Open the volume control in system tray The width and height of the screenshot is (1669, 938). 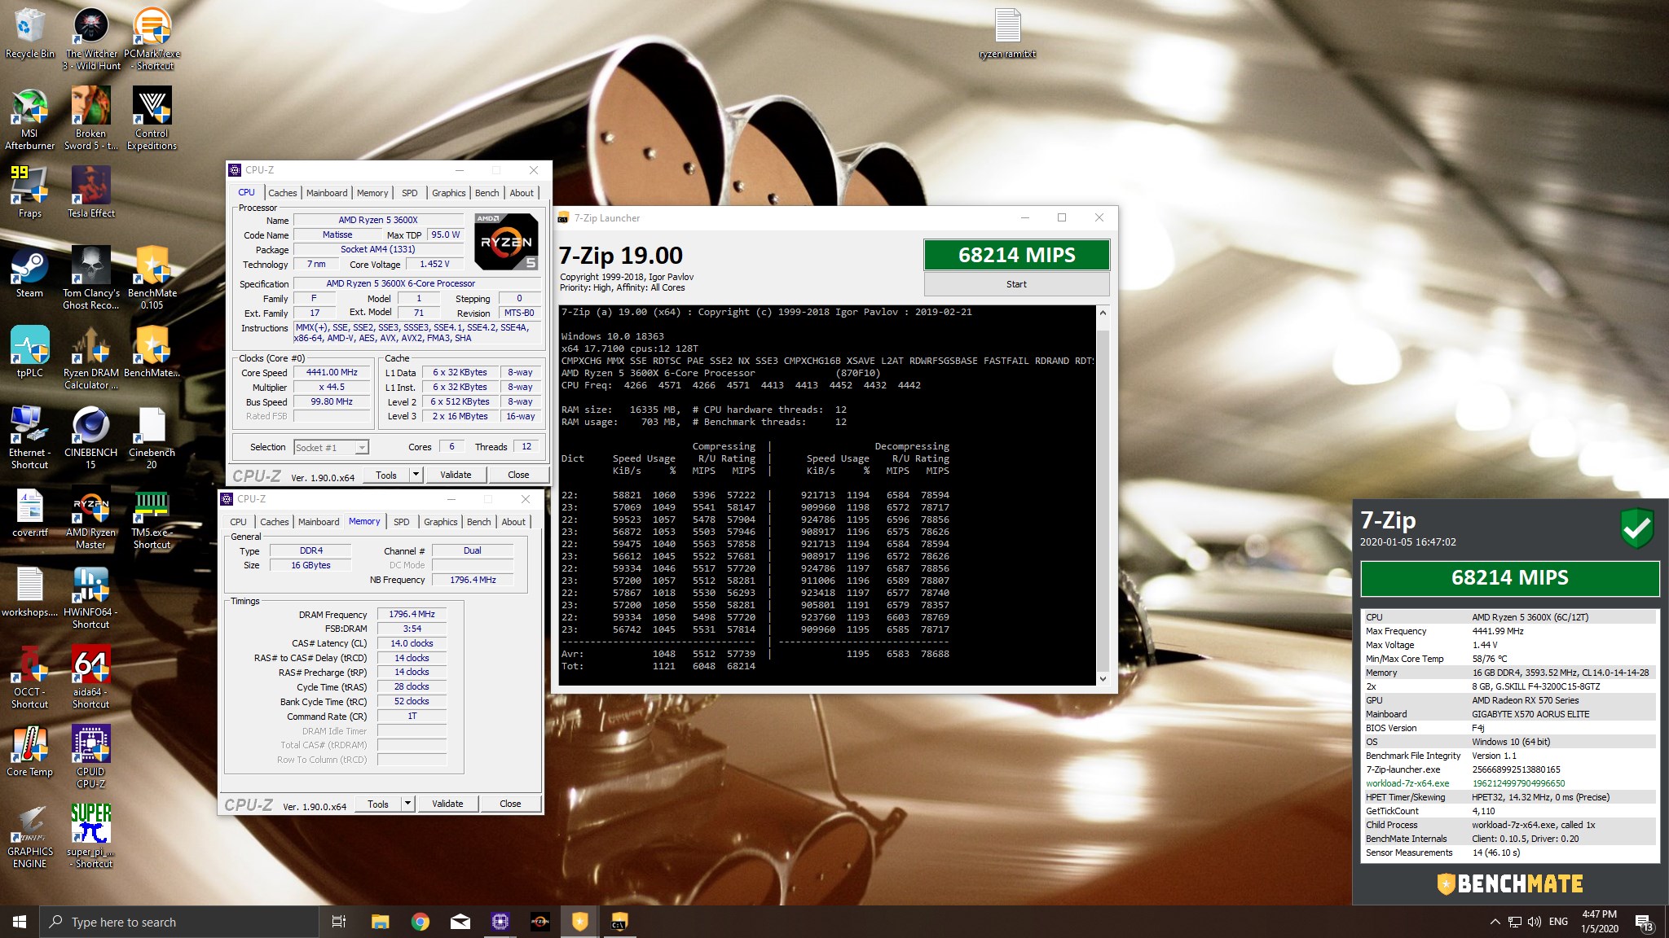tap(1535, 922)
